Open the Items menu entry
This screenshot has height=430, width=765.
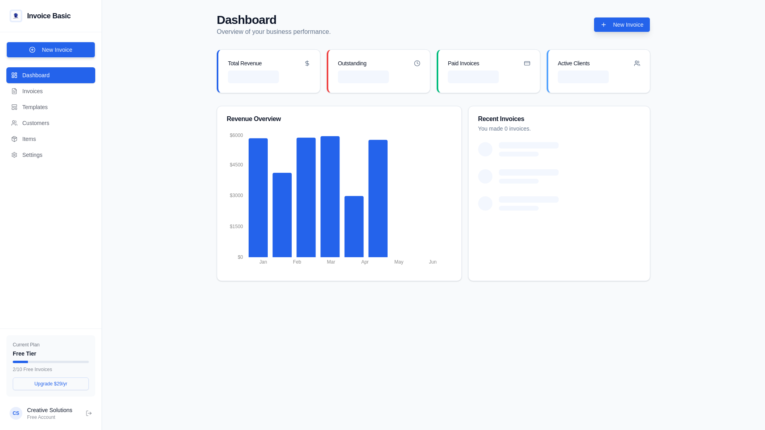(29, 139)
